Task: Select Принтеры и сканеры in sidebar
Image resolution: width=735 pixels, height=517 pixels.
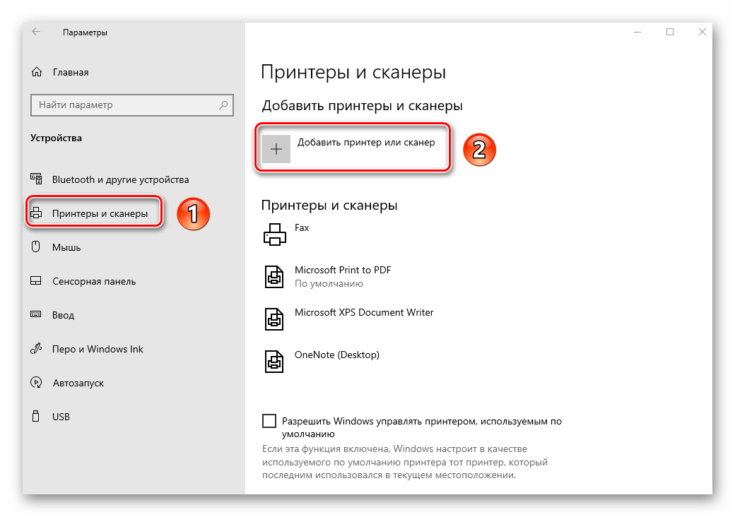Action: pos(100,213)
